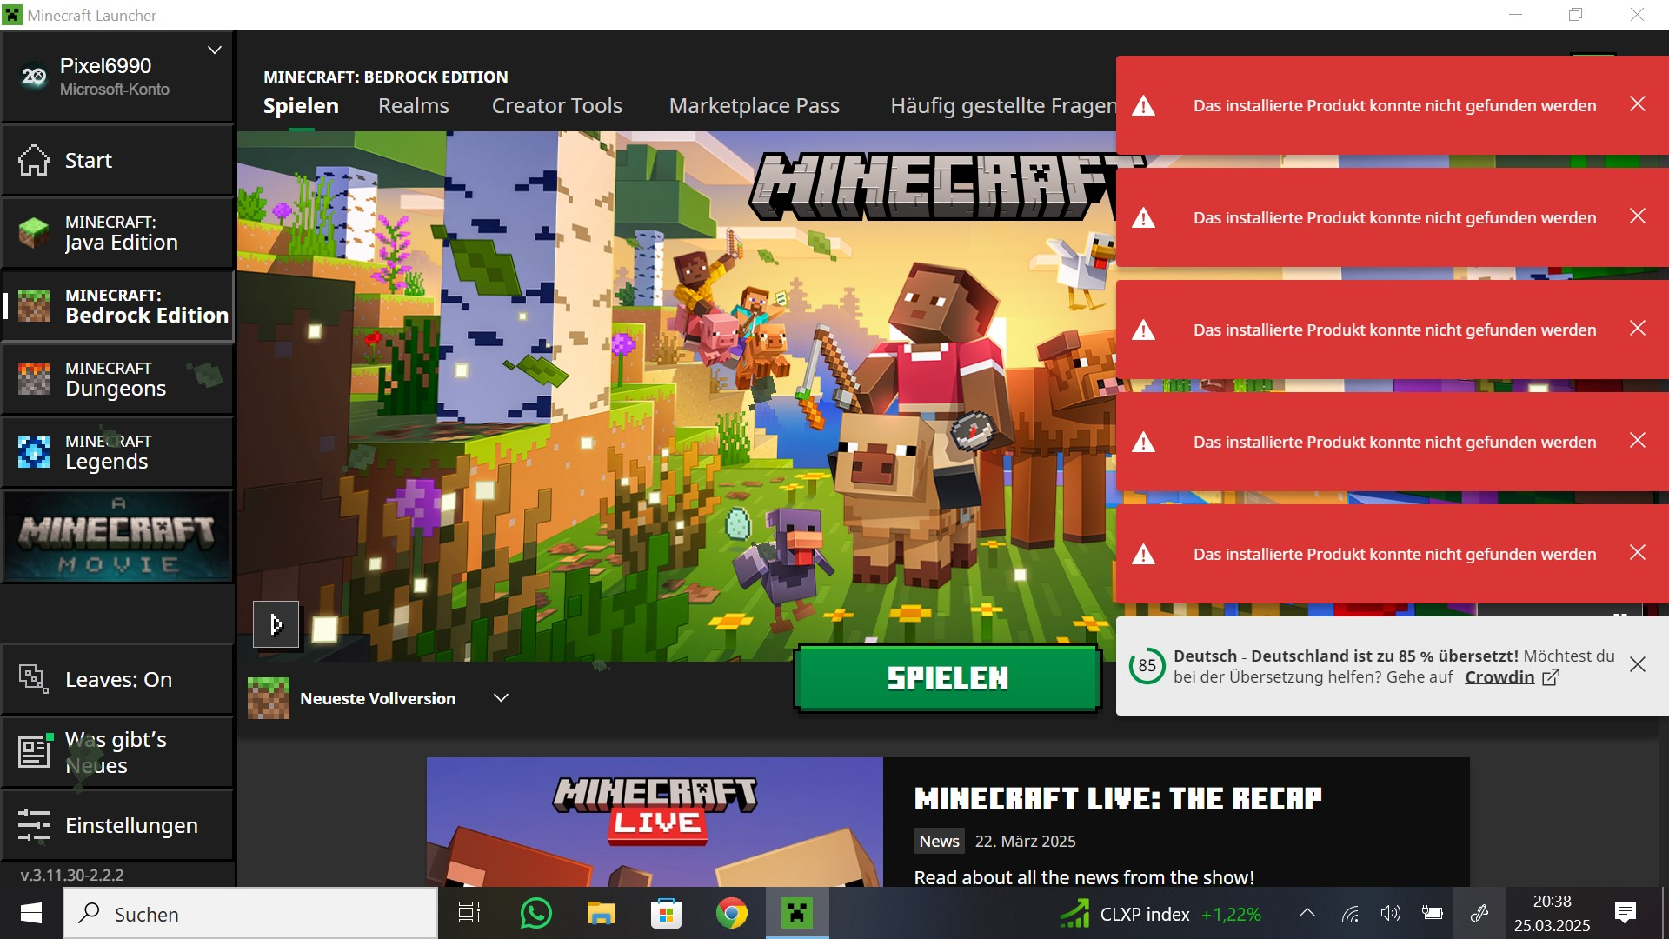The image size is (1669, 939).
Task: Click the Start home icon in sidebar
Action: pos(87,160)
